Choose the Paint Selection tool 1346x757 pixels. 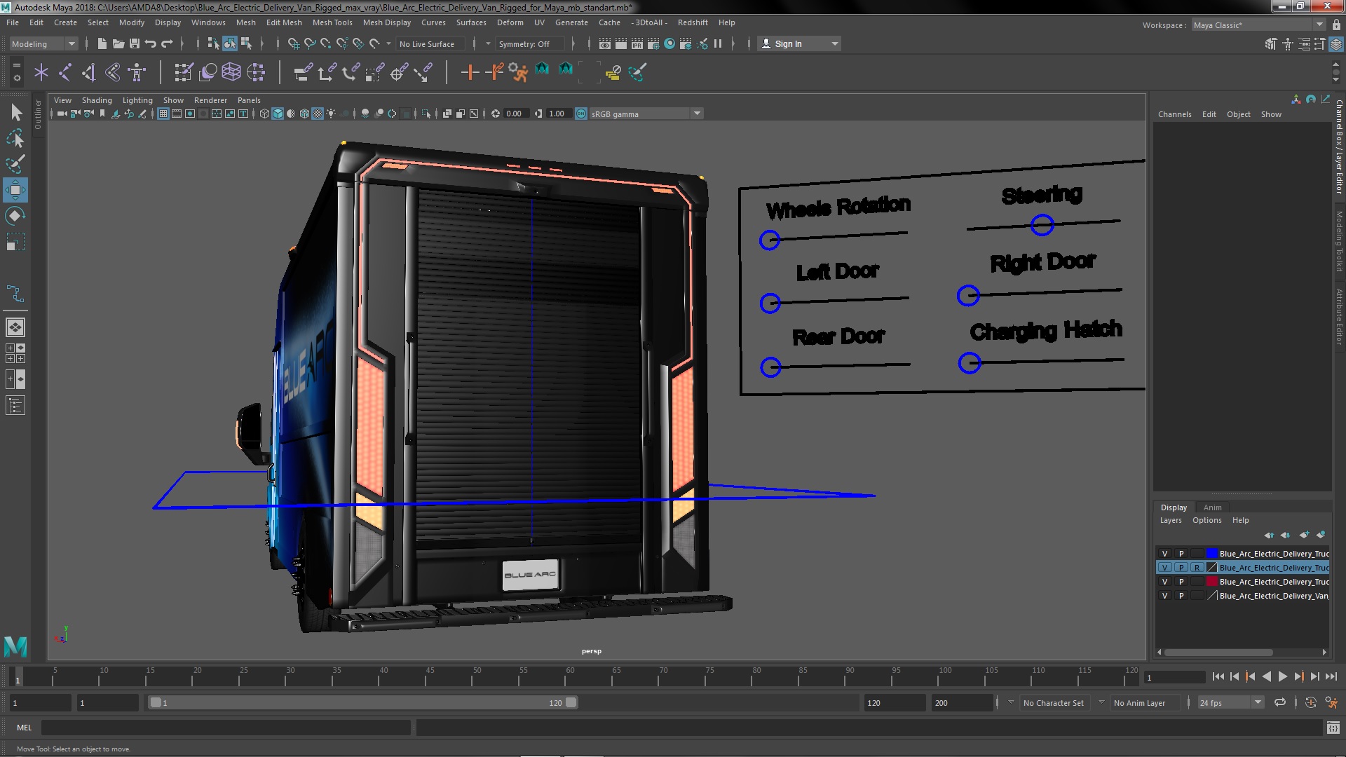pos(15,164)
